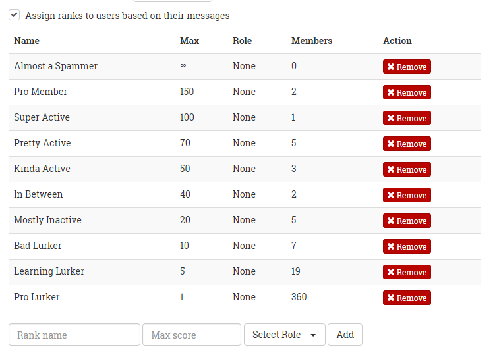
Task: Click the 150 max score value
Action: (187, 92)
